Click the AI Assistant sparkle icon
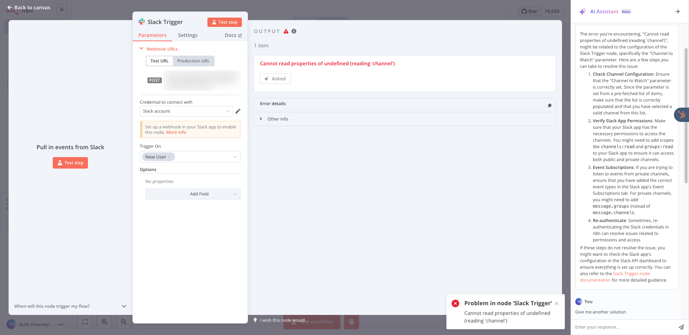The height and width of the screenshot is (335, 689). [x=583, y=11]
